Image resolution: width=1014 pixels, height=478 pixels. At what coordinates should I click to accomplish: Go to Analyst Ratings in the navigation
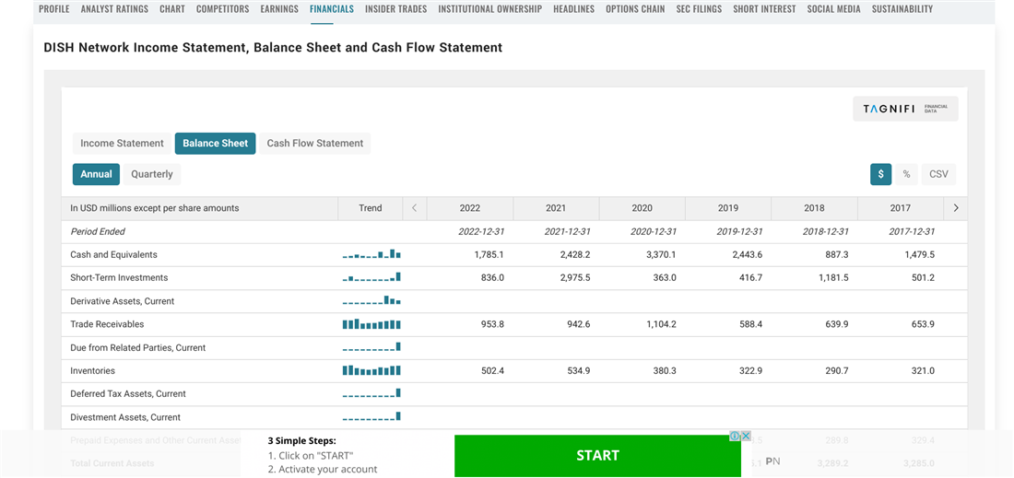click(114, 9)
